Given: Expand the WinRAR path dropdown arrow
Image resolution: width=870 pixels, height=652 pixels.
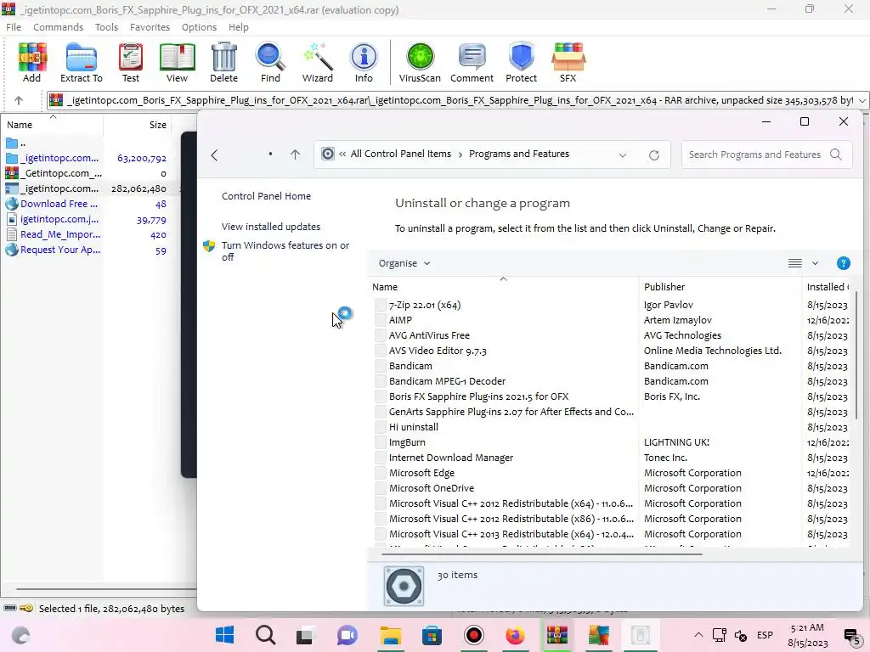Looking at the screenshot, I should tap(862, 100).
